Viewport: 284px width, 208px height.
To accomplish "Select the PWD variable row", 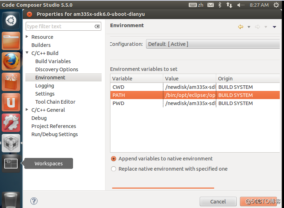I will pos(195,103).
